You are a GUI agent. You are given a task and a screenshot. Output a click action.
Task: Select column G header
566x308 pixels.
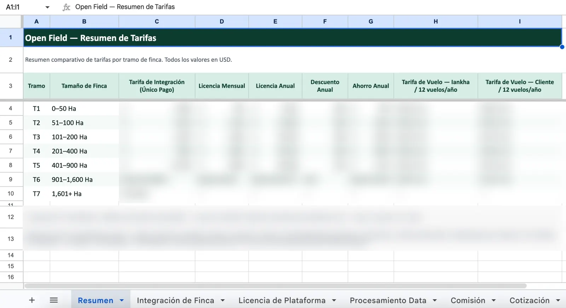(x=371, y=21)
